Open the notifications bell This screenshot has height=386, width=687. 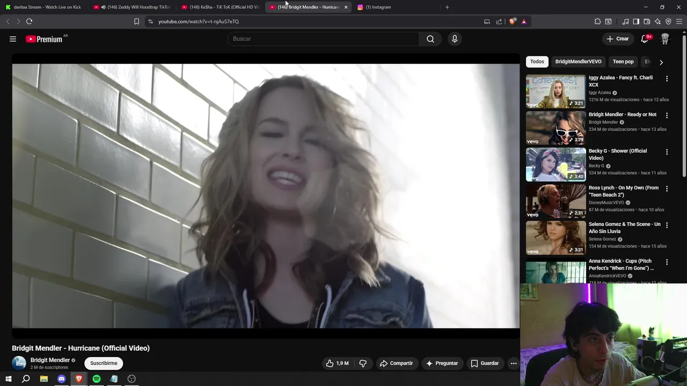click(x=645, y=39)
